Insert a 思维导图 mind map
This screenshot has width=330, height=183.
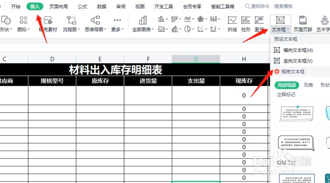click(x=95, y=24)
